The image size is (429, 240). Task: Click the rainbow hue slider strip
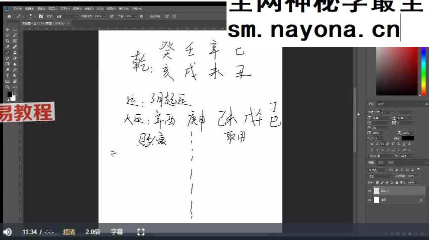click(x=423, y=71)
